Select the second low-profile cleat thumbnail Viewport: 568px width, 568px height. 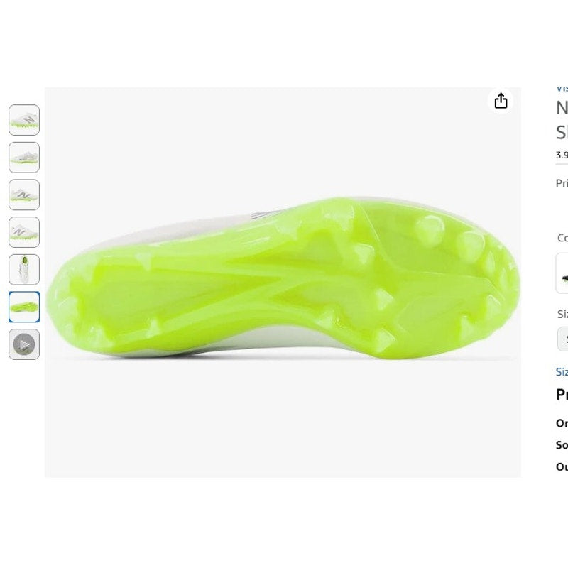pos(24,157)
